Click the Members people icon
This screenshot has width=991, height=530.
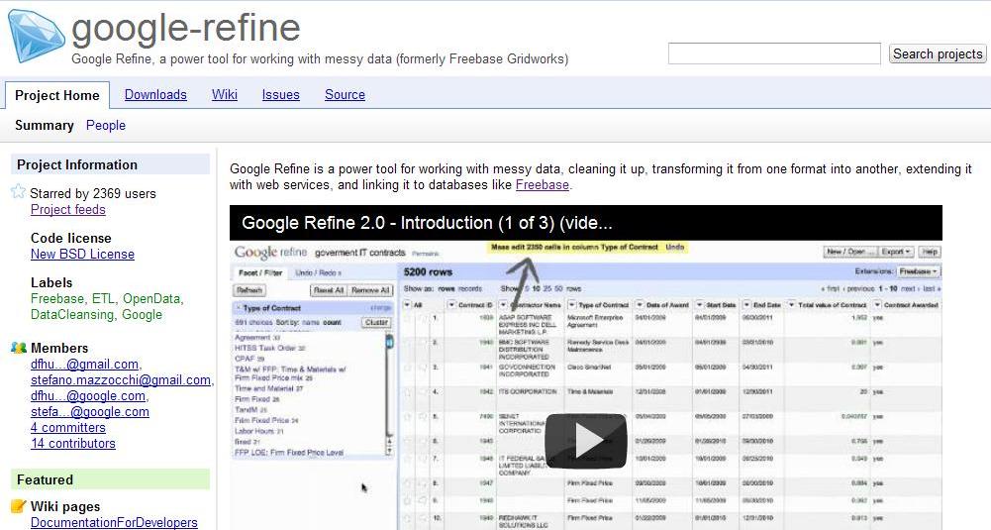pyautogui.click(x=19, y=347)
